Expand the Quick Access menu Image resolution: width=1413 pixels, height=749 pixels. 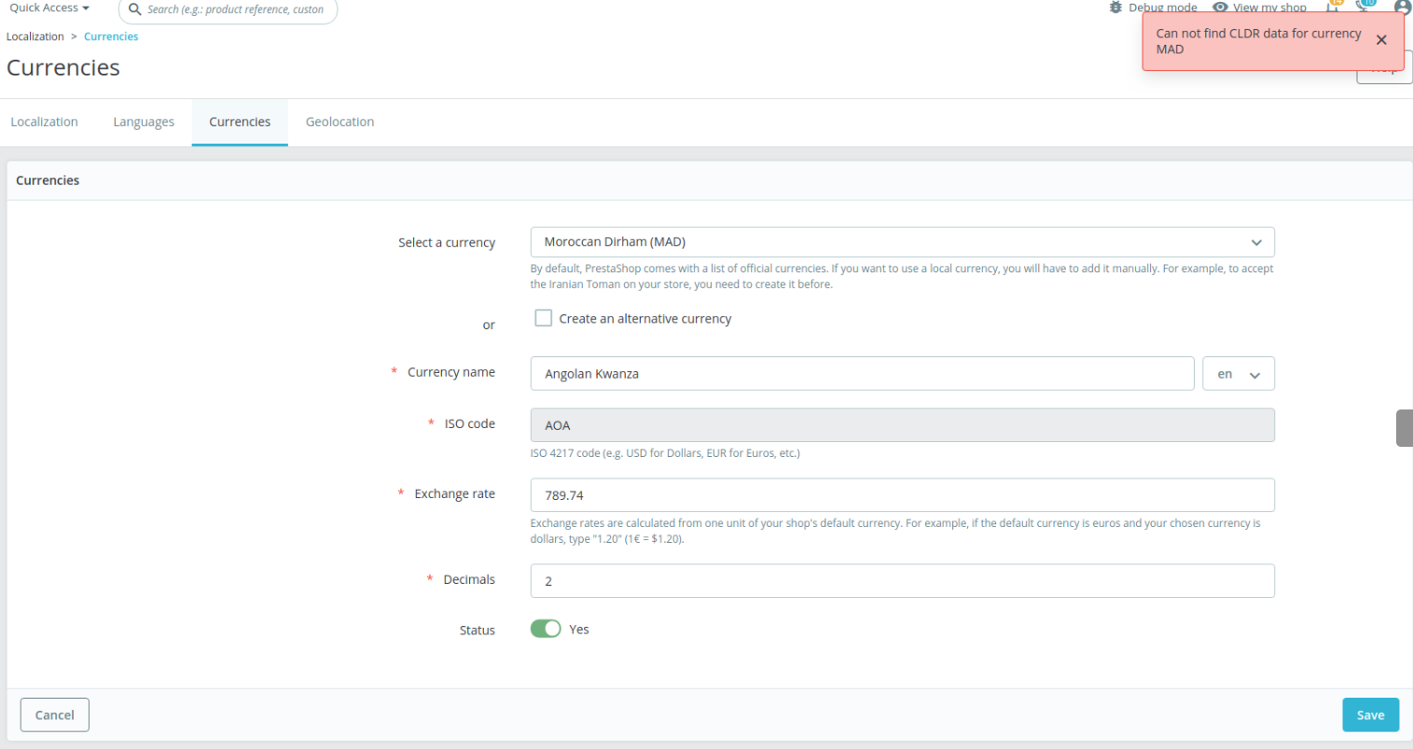[x=48, y=7]
